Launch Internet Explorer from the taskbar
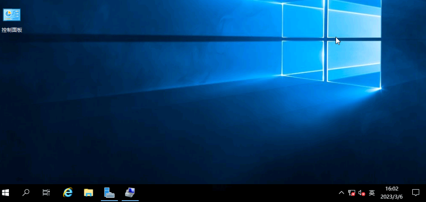Viewport: 426px width, 202px height. [x=68, y=193]
